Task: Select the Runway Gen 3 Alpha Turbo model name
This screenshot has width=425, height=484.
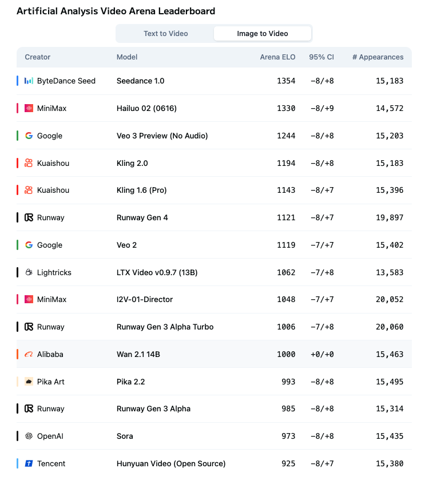Action: point(165,327)
